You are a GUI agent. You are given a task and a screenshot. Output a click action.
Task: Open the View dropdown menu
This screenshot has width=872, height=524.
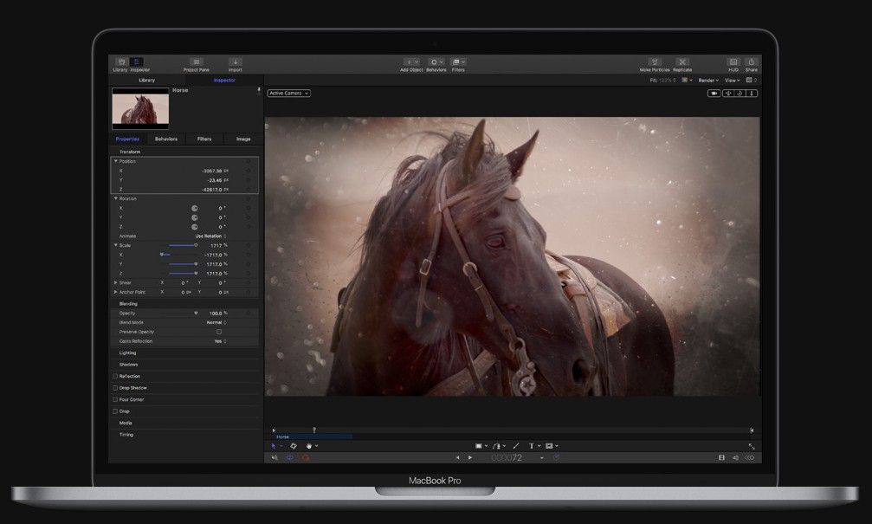[733, 80]
